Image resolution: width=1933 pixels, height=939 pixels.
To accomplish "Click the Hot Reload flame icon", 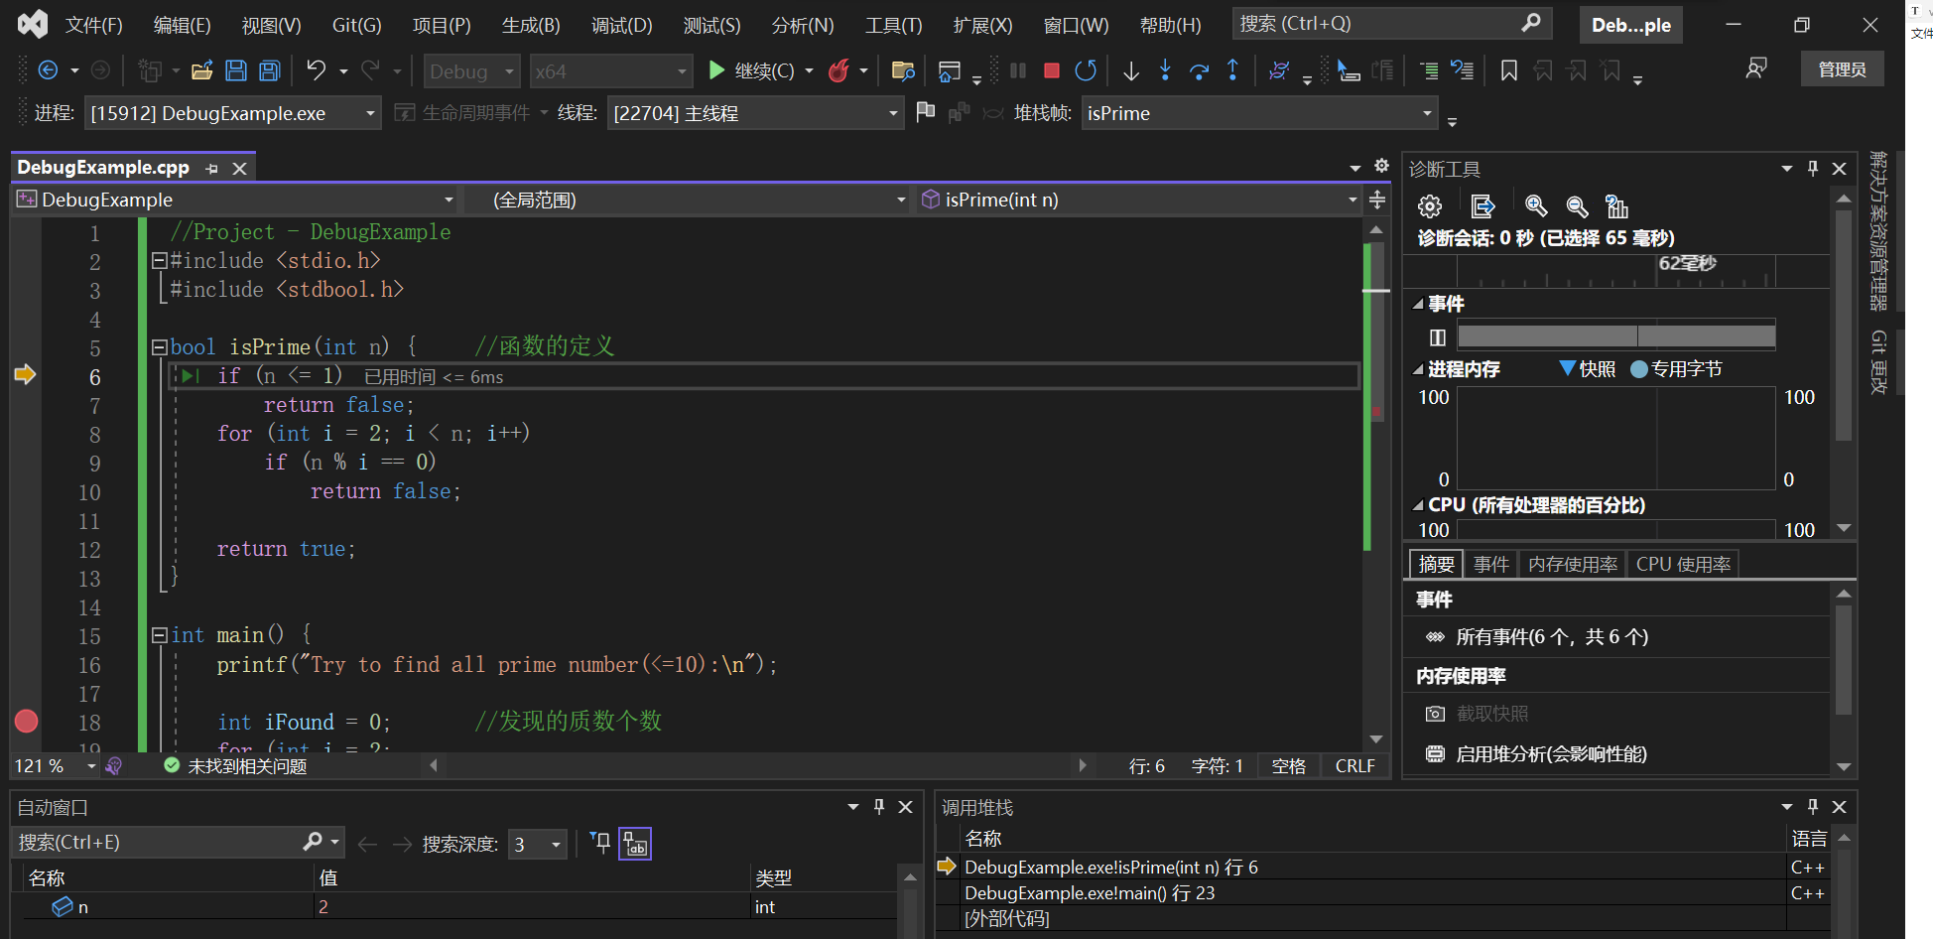I will click(x=839, y=70).
